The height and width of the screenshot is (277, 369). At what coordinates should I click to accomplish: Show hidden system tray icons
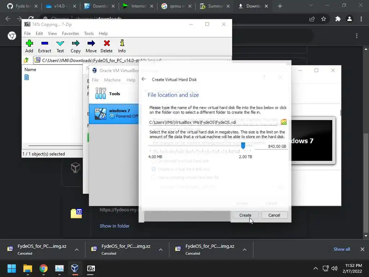coord(316,268)
